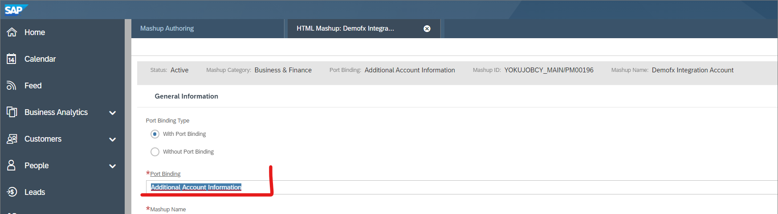This screenshot has height=214, width=778.
Task: Select the Customers icon in sidebar
Action: (x=12, y=139)
